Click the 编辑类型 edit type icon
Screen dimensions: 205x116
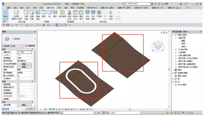(30, 46)
